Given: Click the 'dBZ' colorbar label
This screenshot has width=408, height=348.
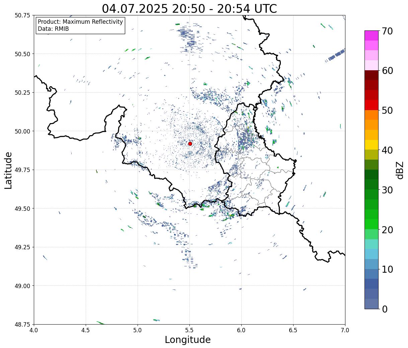Looking at the screenshot, I should coord(400,170).
